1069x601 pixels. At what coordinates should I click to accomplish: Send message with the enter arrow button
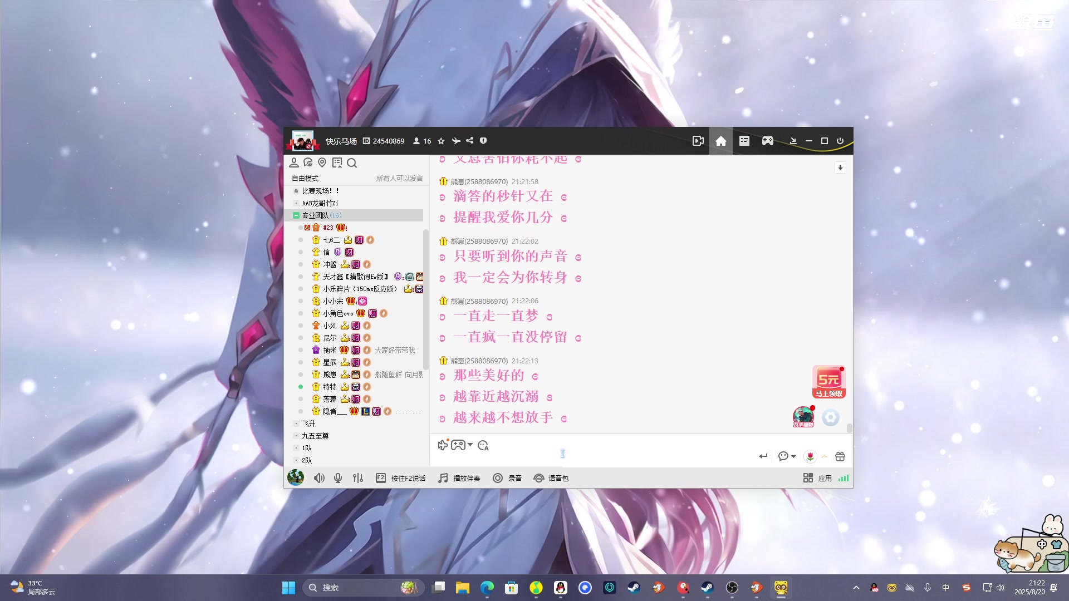tap(763, 456)
